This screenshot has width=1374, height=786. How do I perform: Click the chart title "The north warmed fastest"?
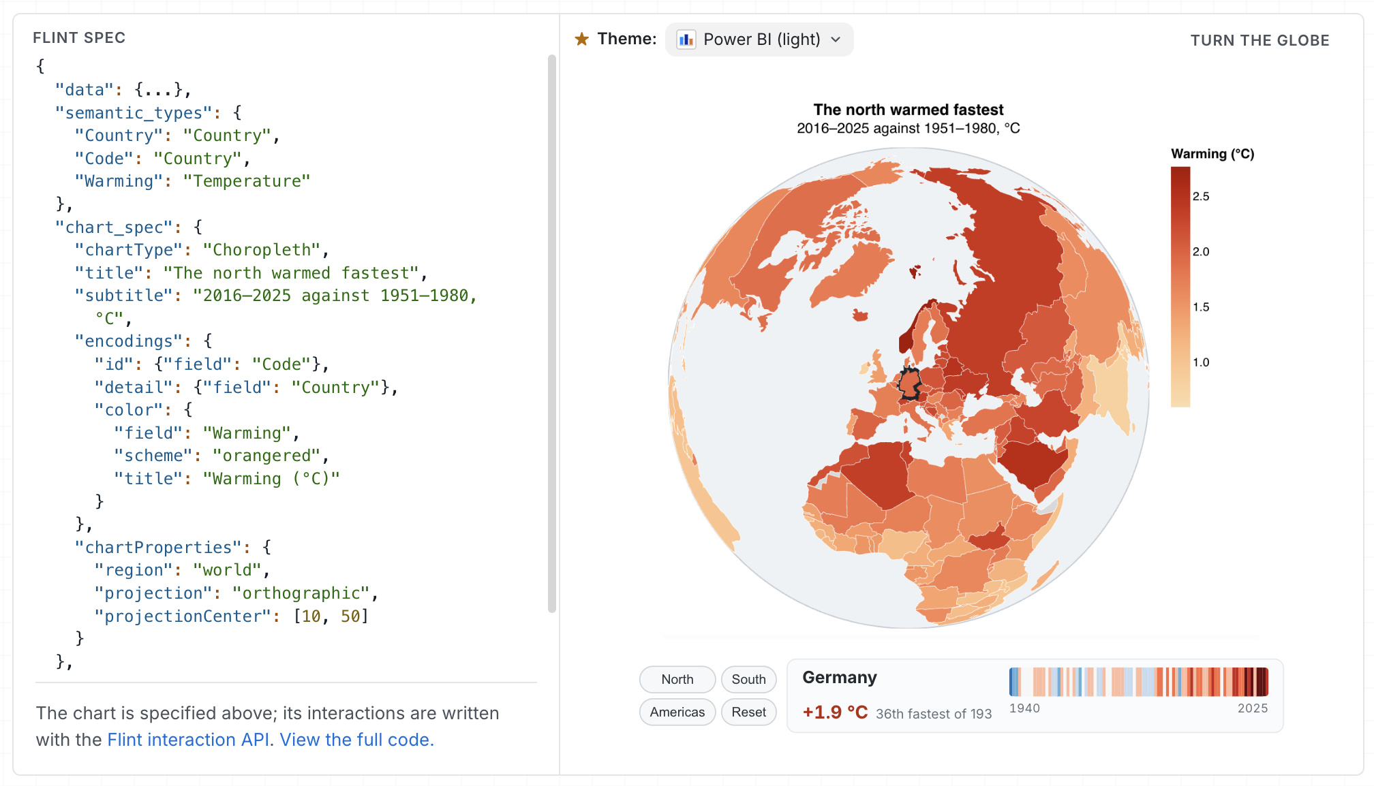(x=908, y=110)
